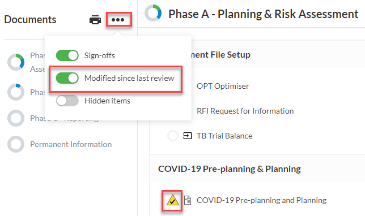Image resolution: width=365 pixels, height=216 pixels.
Task: Turn off the Sign-offs toggle
Action: [67, 55]
